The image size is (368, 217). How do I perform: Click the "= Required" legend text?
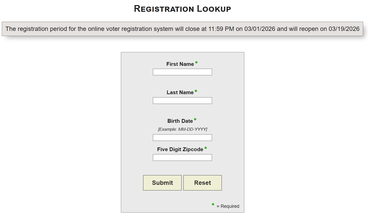tap(228, 206)
